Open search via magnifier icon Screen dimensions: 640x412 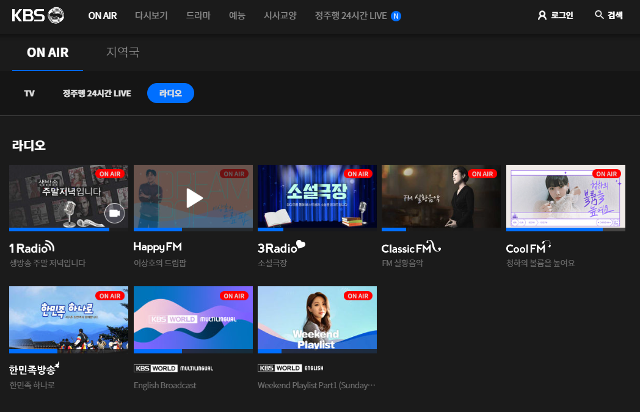[598, 15]
